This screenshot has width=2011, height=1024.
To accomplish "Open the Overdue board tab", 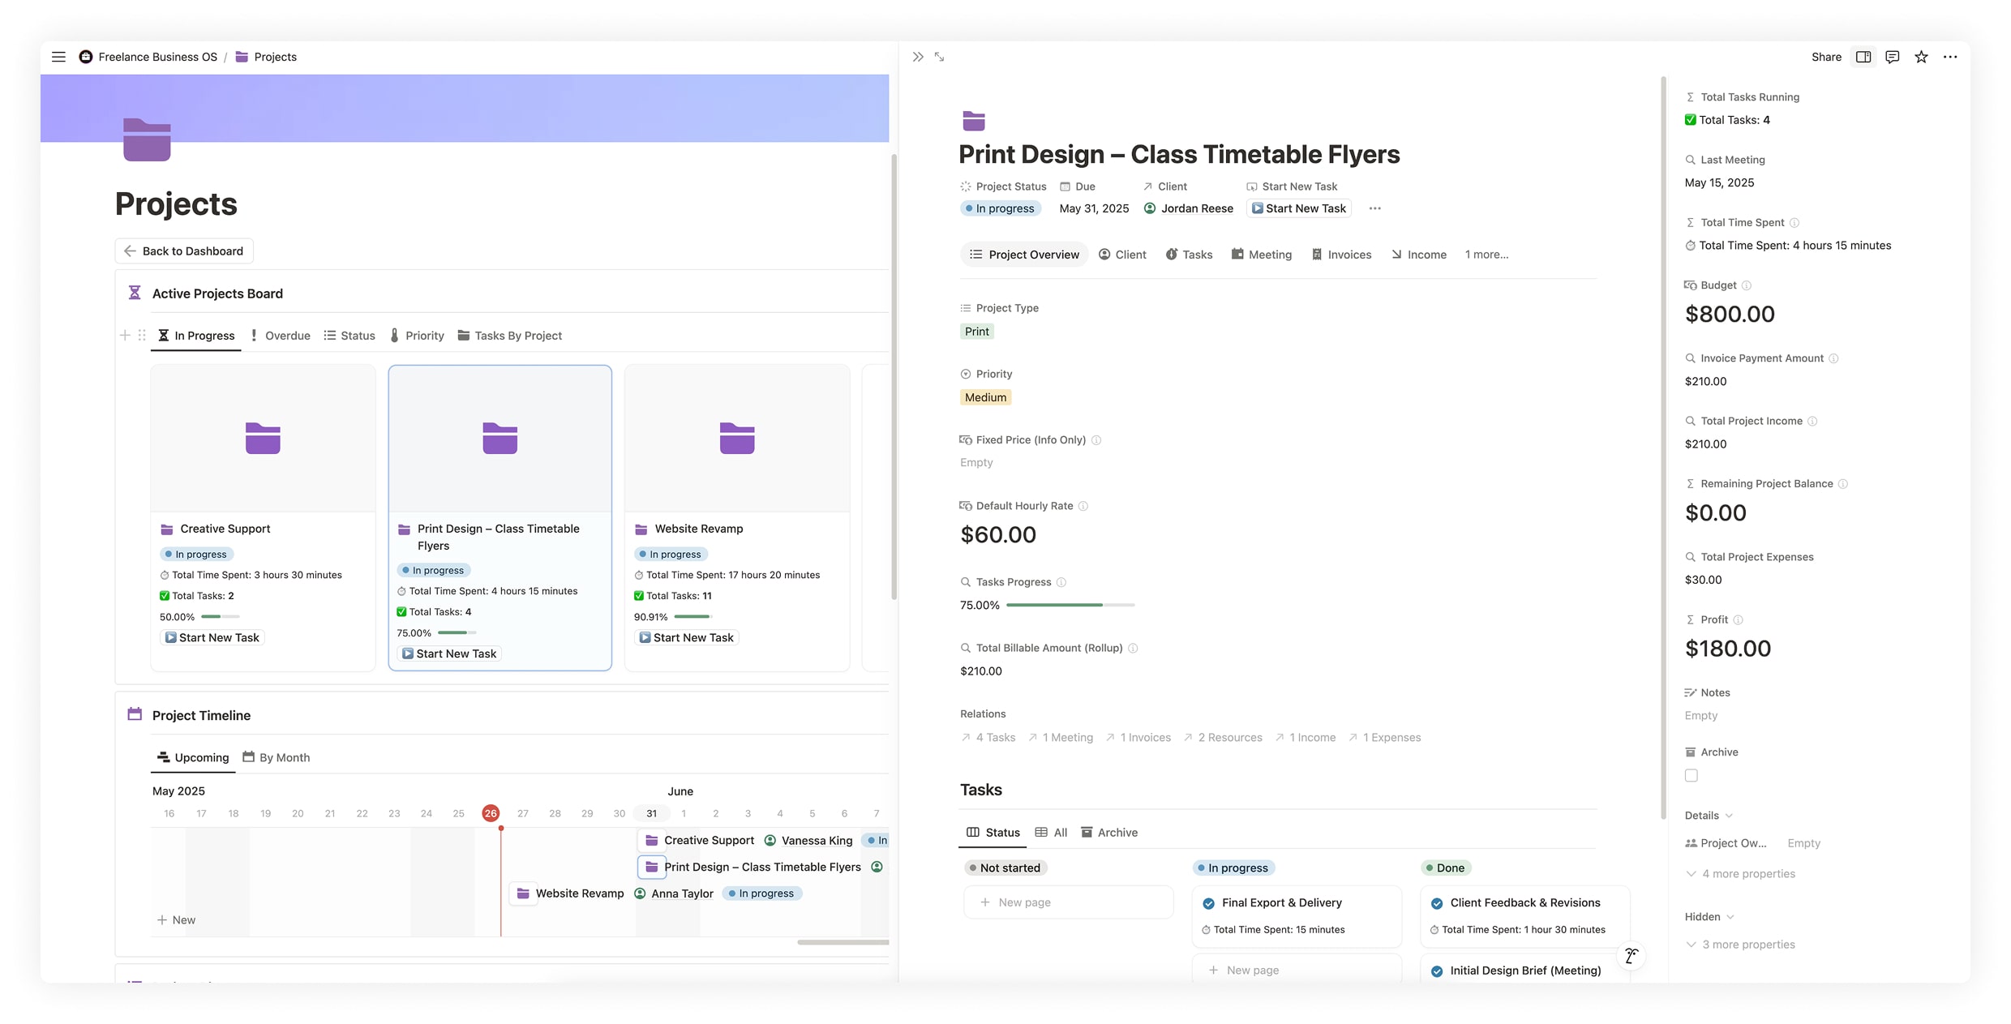I will pyautogui.click(x=280, y=336).
